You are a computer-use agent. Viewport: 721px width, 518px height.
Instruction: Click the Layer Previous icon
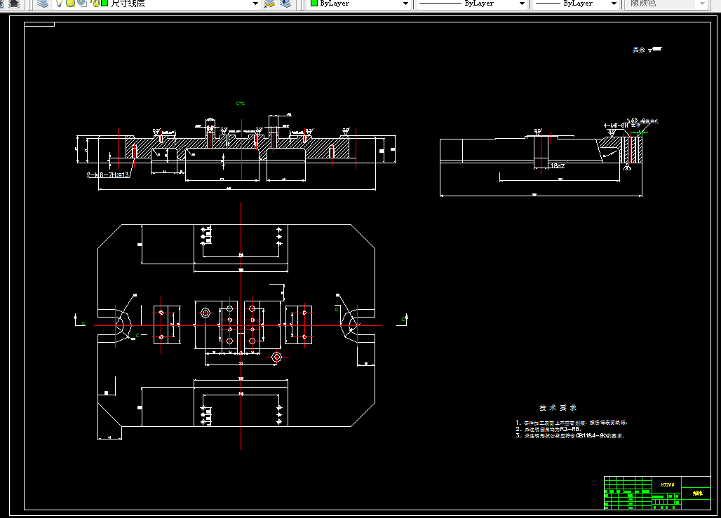pos(285,4)
